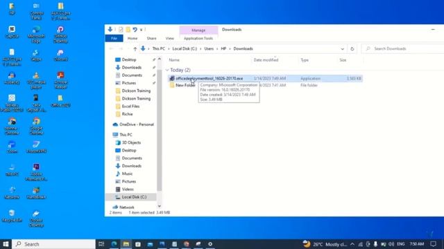Open Music under This PC

click(127, 174)
